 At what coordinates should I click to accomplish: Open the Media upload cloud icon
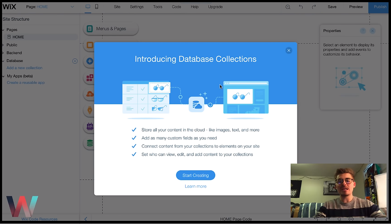(90, 94)
